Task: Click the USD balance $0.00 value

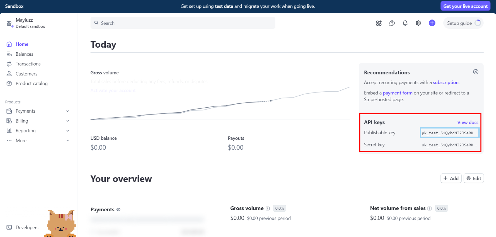Action: (98, 148)
